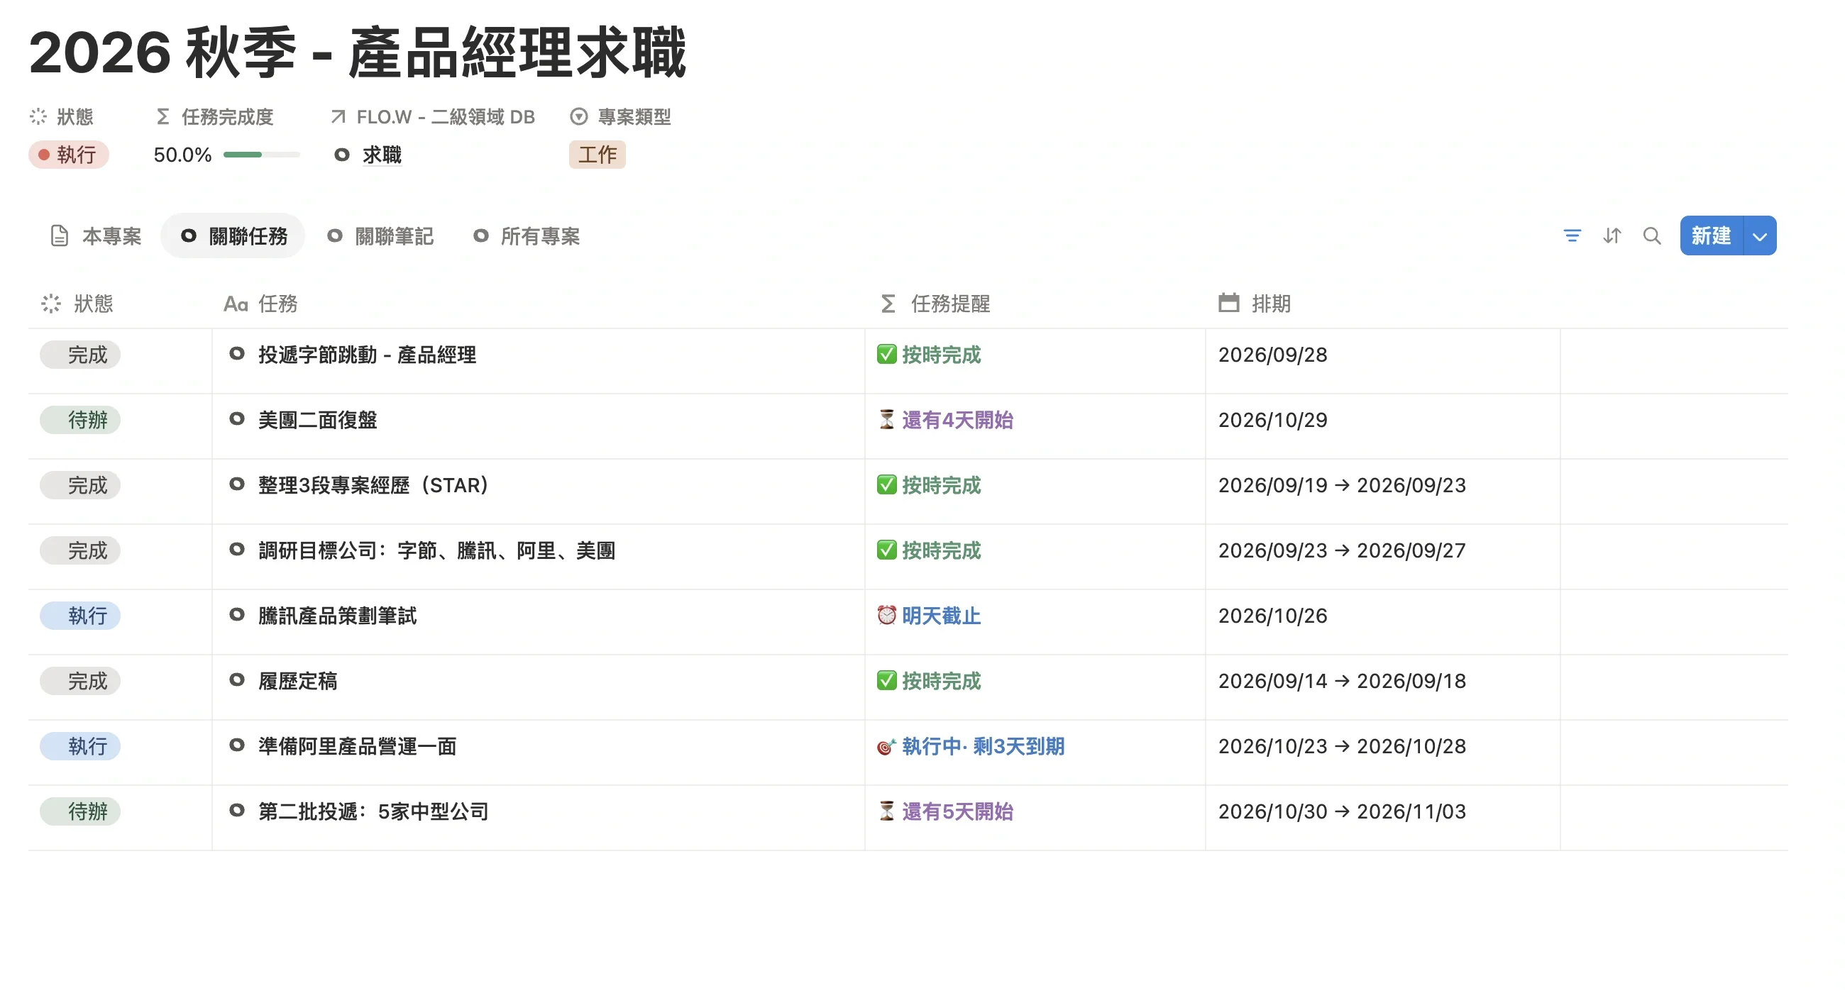Image resolution: width=1845 pixels, height=993 pixels.
Task: Open the 美團二面復盤 page icon
Action: (237, 418)
